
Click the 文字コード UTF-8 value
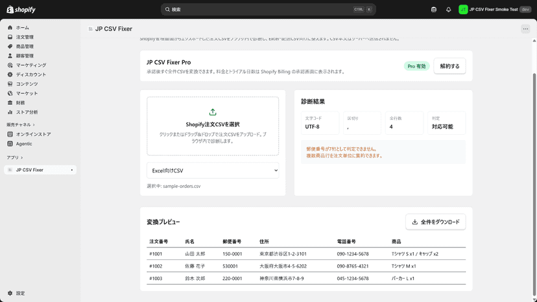click(313, 127)
